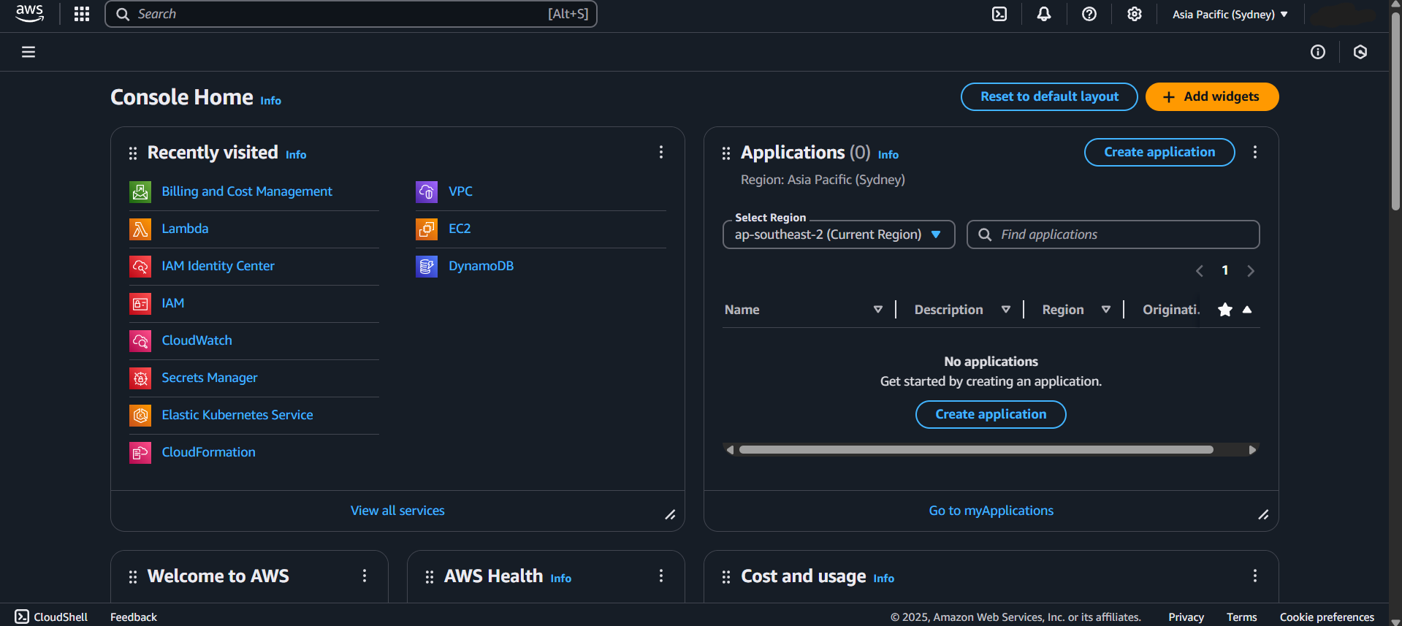This screenshot has width=1402, height=626.
Task: Open CloudShell from the top bar icon
Action: pos(999,14)
